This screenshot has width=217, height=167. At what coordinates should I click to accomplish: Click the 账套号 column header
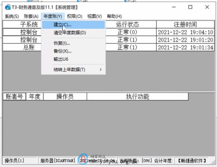(14, 97)
